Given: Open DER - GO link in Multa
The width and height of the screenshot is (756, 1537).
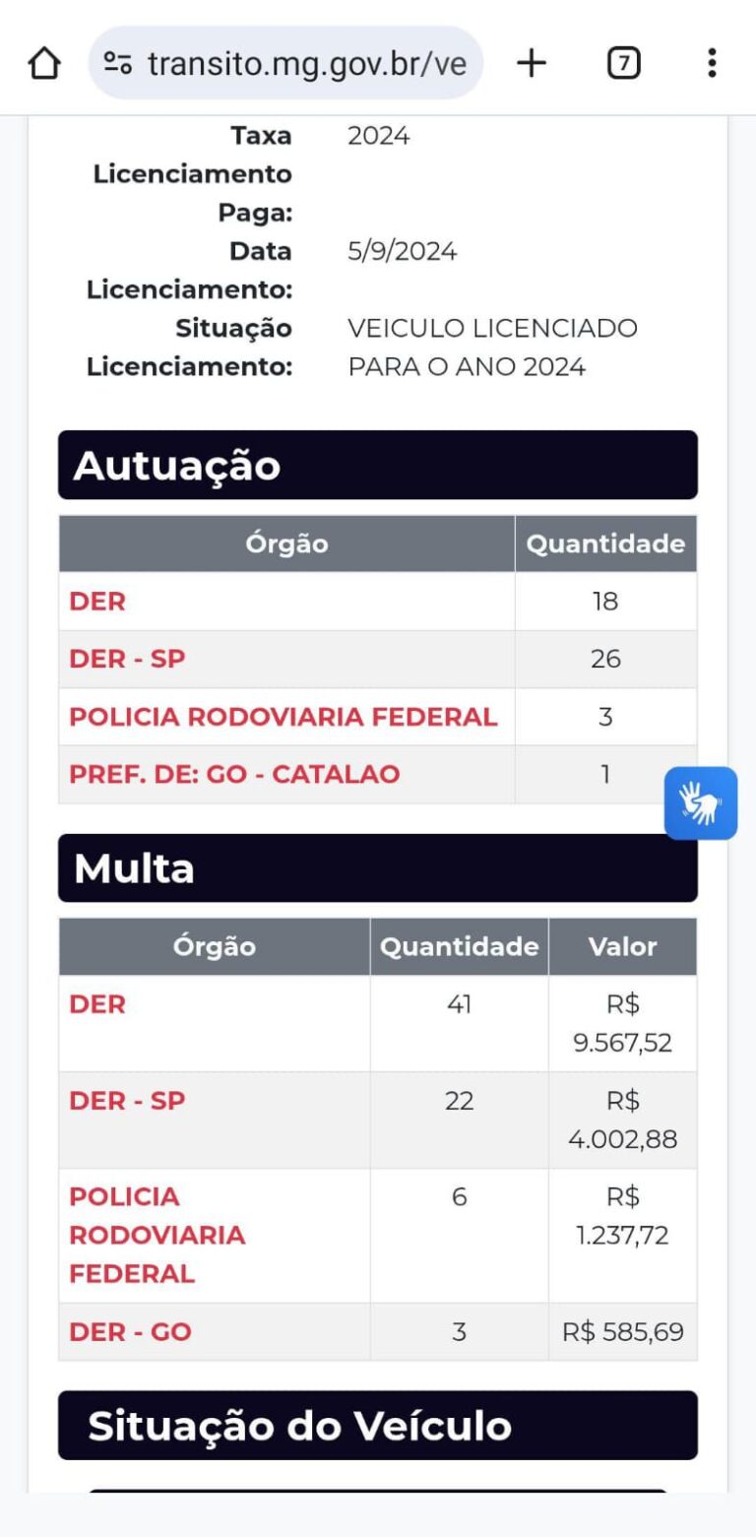Looking at the screenshot, I should pyautogui.click(x=130, y=1332).
